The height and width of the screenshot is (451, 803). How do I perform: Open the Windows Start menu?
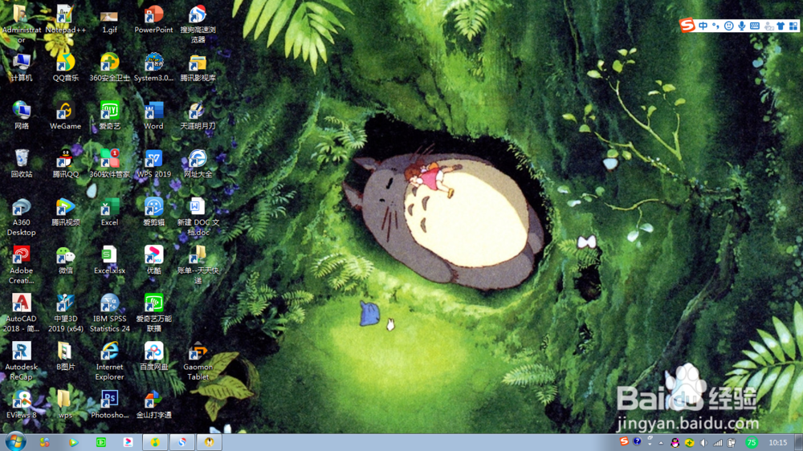tap(15, 442)
